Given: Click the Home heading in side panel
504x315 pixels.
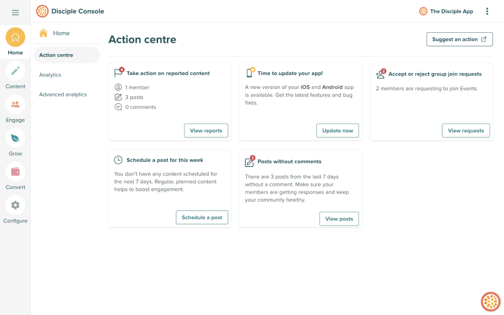Looking at the screenshot, I should click(x=61, y=33).
